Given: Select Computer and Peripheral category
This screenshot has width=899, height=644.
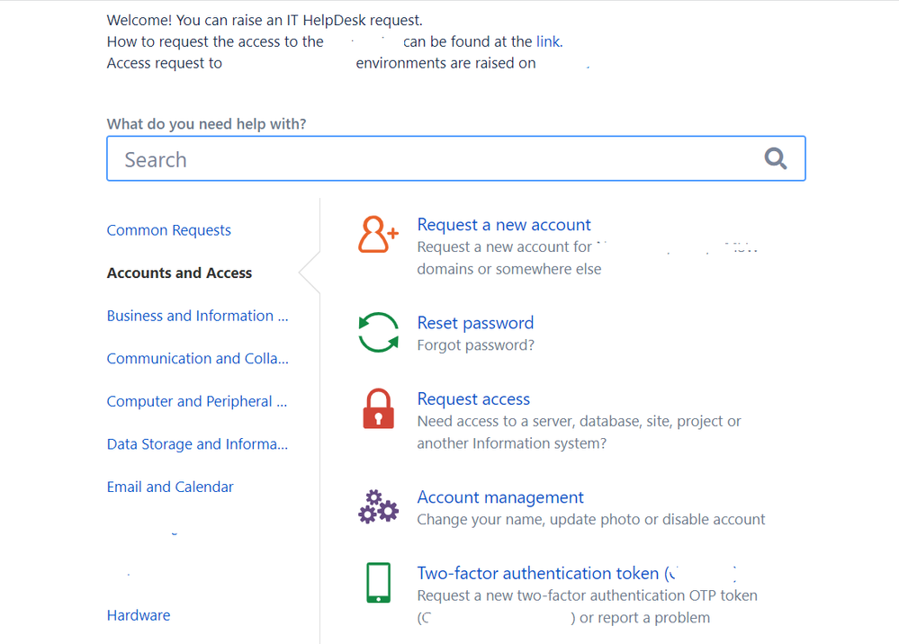Looking at the screenshot, I should (x=196, y=401).
